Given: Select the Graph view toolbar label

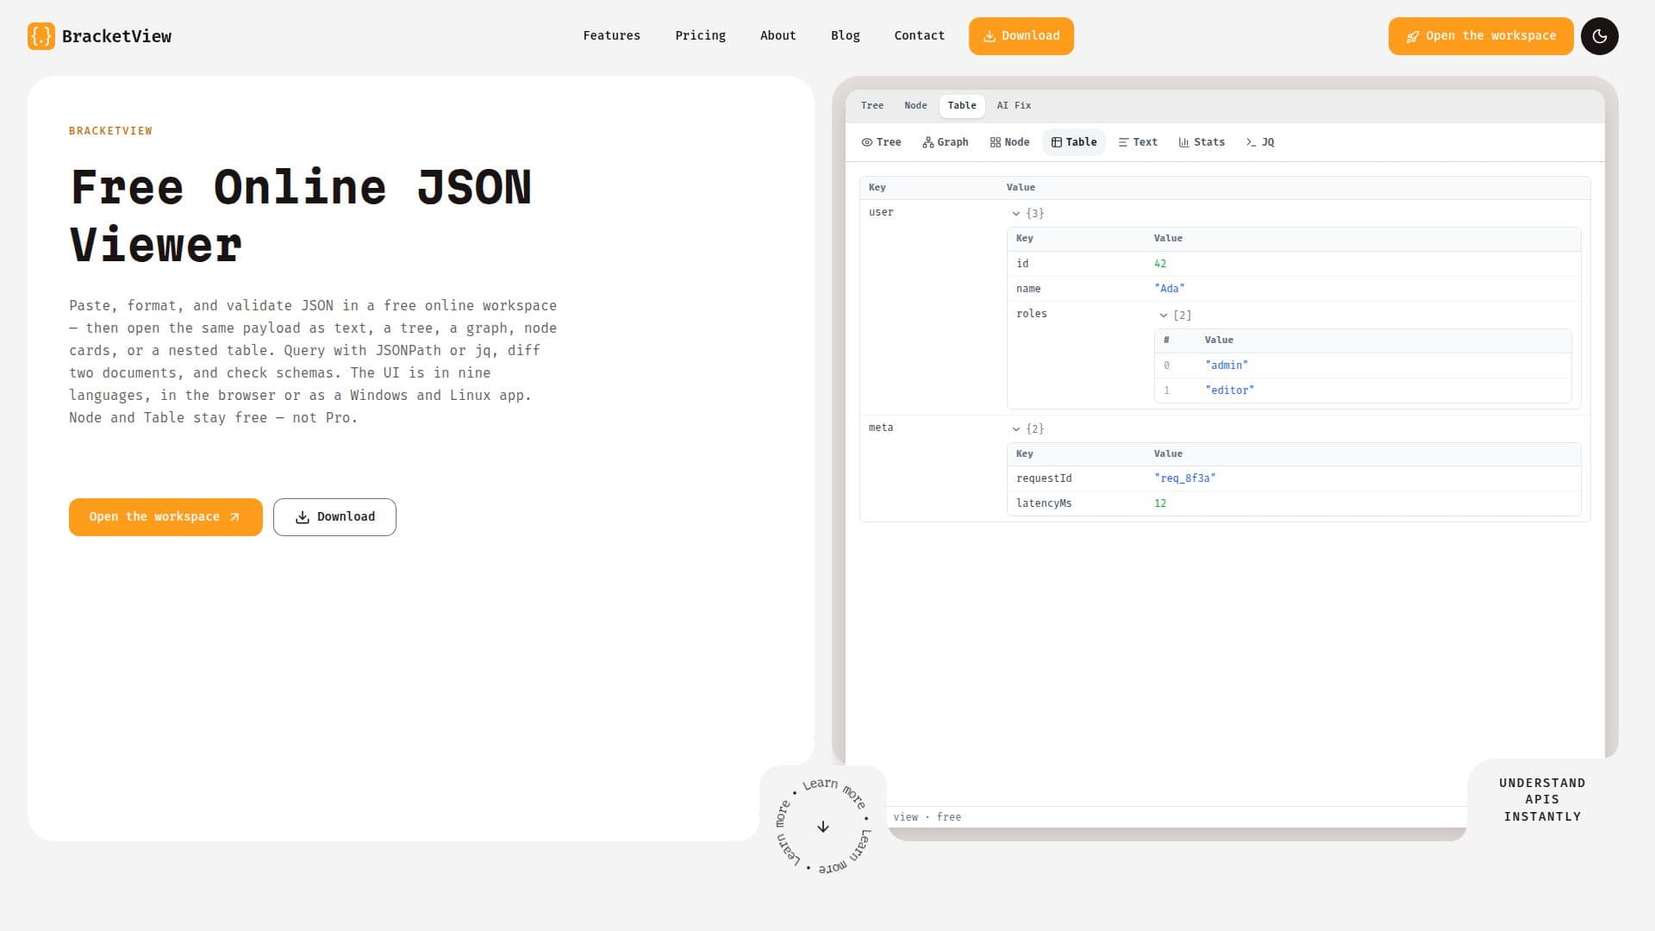Looking at the screenshot, I should tap(952, 142).
